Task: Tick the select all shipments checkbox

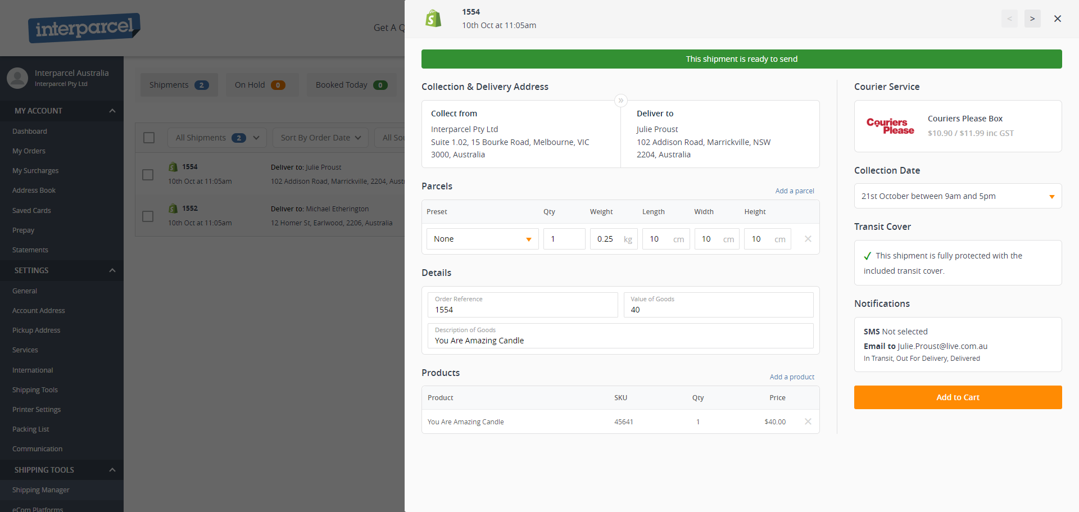Action: [x=149, y=138]
